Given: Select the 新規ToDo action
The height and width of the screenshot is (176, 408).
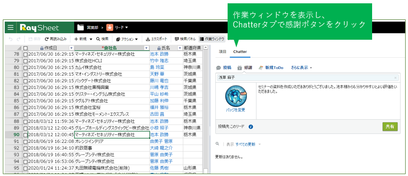Looking at the screenshot, I should click(x=274, y=68).
